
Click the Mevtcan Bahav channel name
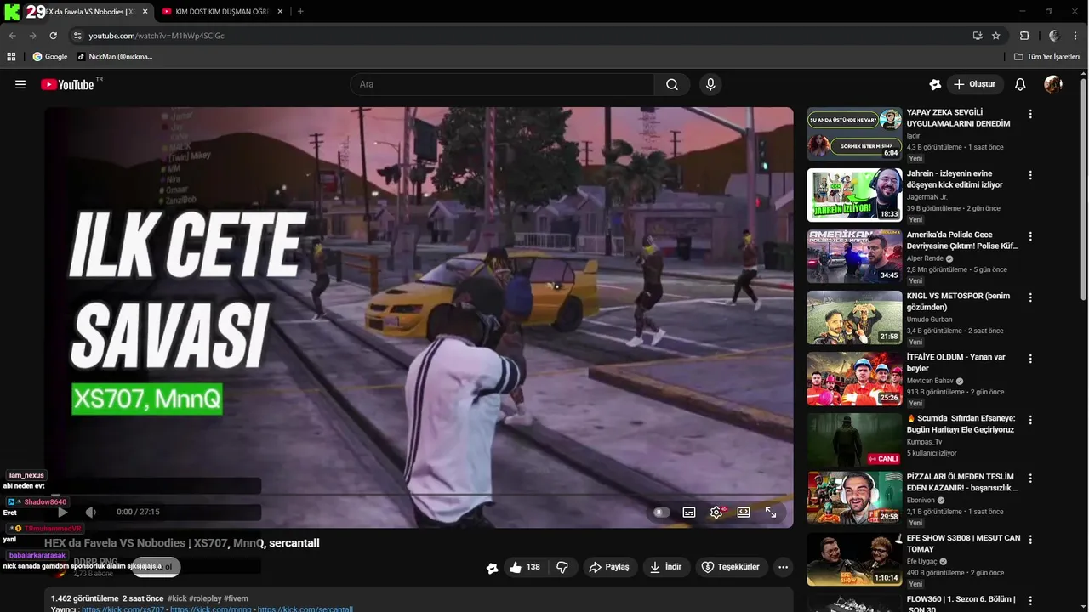(930, 381)
